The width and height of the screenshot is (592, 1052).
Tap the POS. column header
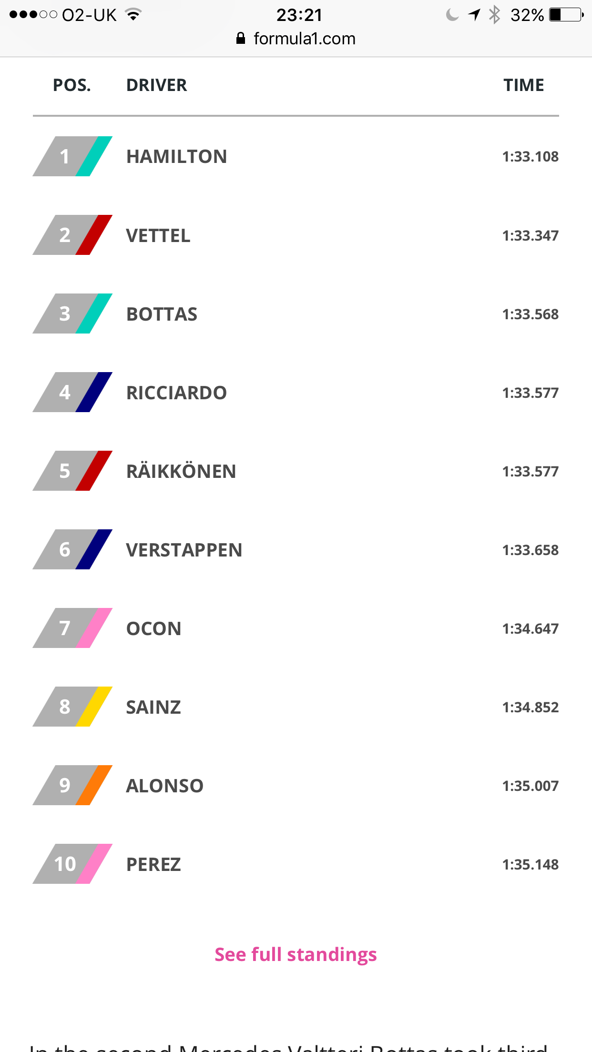(72, 85)
